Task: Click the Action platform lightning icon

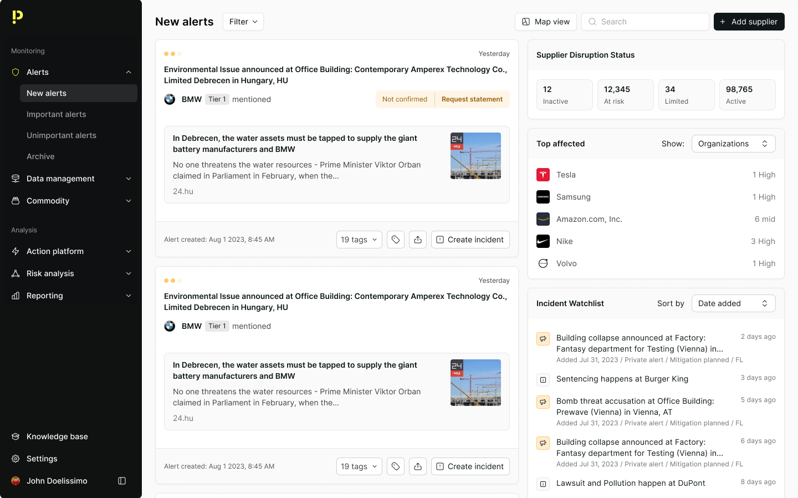Action: click(16, 251)
